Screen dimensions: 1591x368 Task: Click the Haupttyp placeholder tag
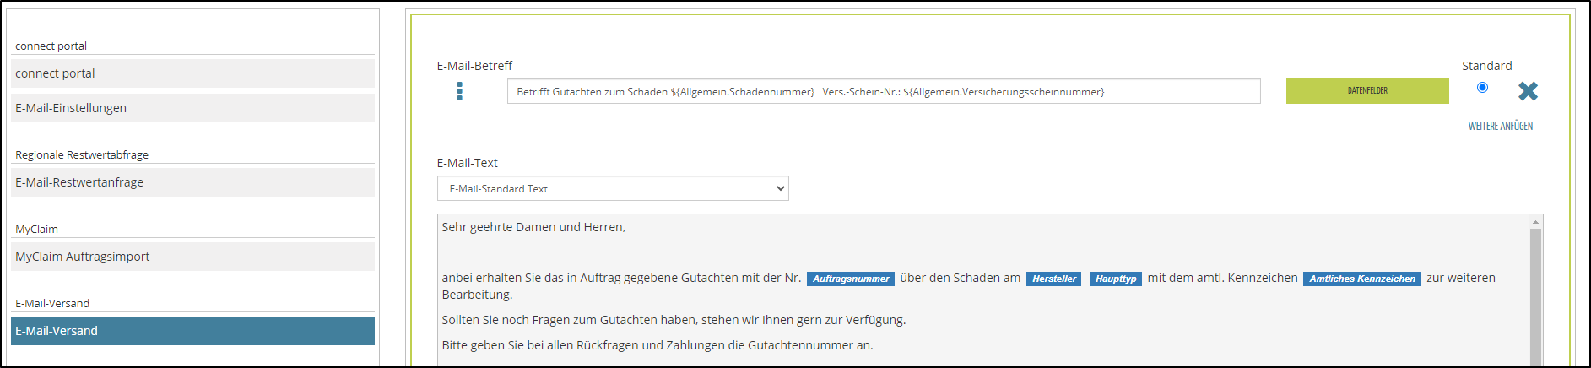[x=1115, y=279]
